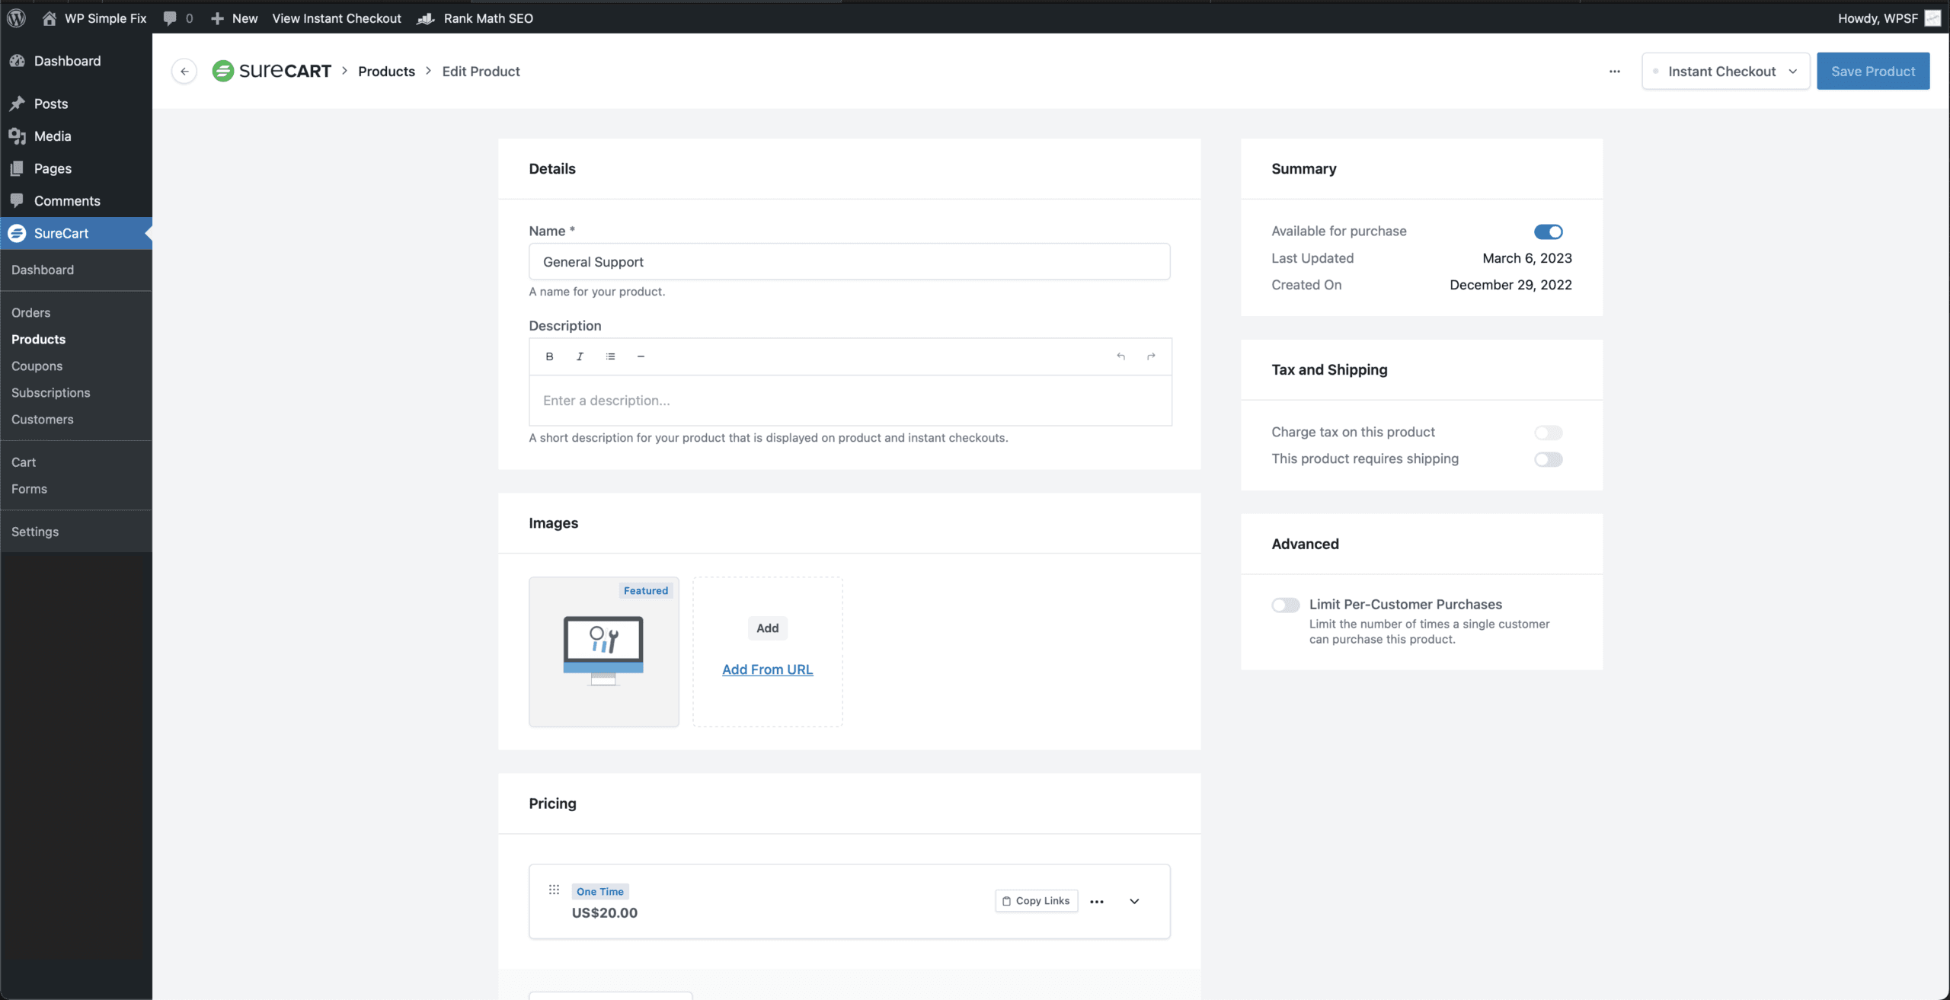This screenshot has width=1950, height=1000.
Task: Click the Add From URL link
Action: [767, 669]
